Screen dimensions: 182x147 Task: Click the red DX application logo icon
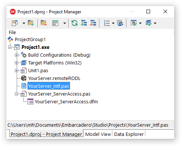pyautogui.click(x=13, y=12)
